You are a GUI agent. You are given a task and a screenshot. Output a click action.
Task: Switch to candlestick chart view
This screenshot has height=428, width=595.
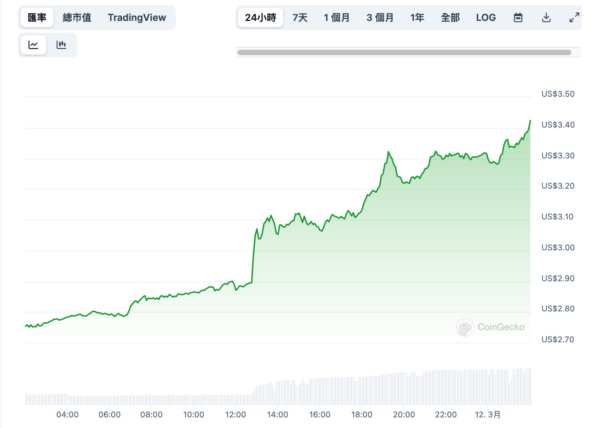click(x=61, y=45)
